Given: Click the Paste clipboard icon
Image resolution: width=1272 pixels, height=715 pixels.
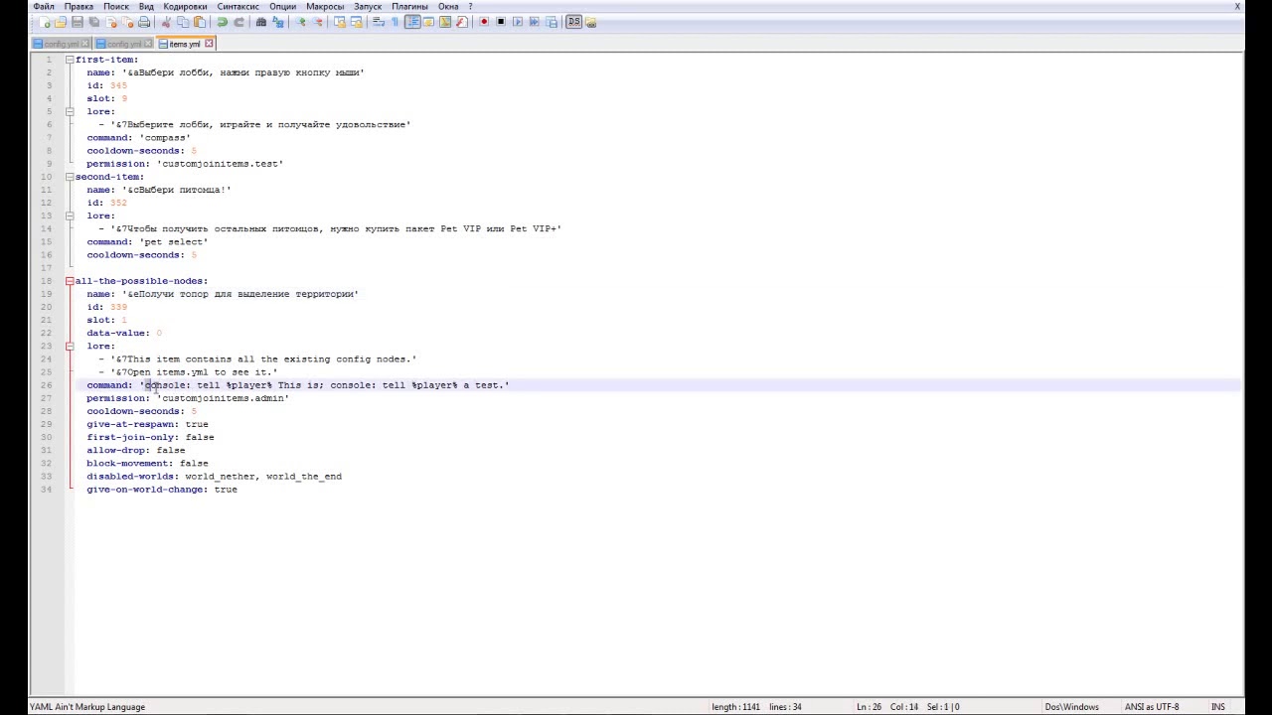Looking at the screenshot, I should 200,22.
